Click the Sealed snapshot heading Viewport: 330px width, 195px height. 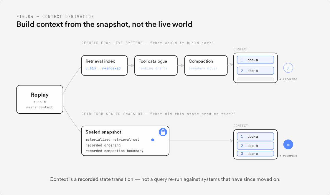[103, 132]
